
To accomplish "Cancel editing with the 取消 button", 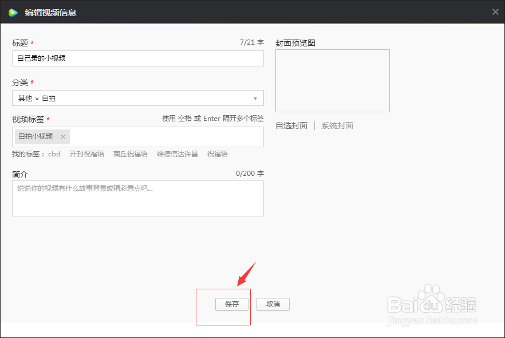I will point(273,304).
